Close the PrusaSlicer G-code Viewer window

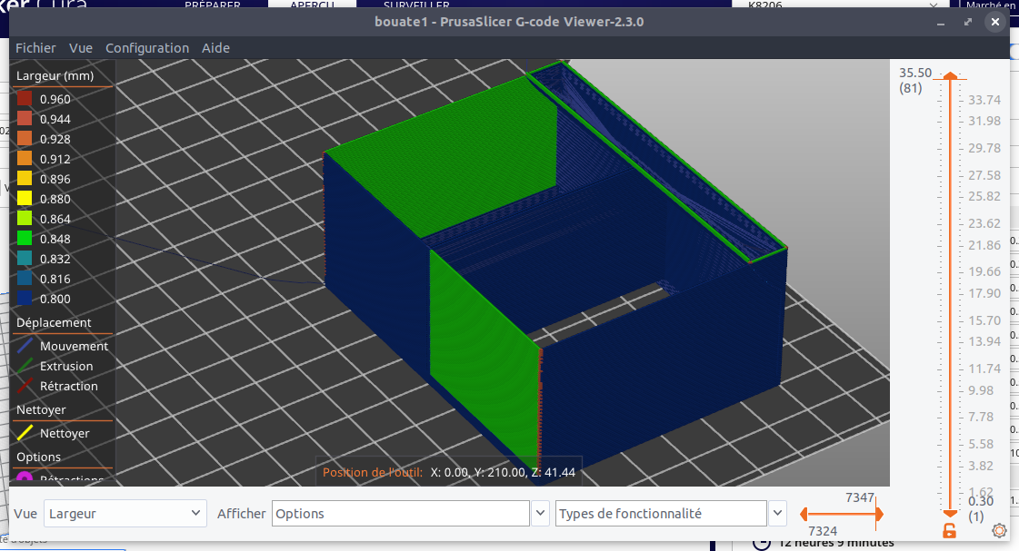995,22
